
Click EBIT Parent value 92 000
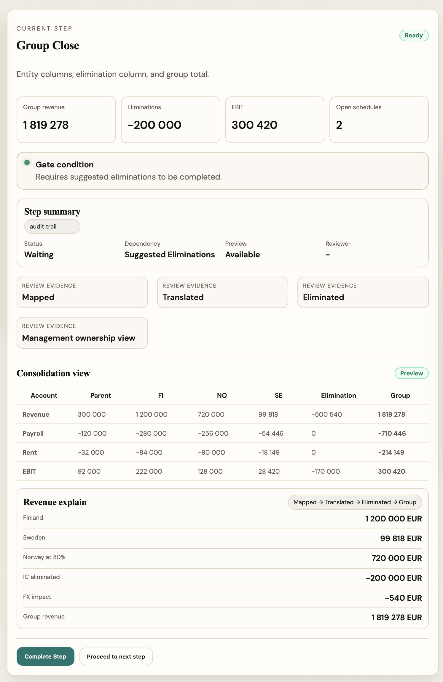(x=89, y=471)
